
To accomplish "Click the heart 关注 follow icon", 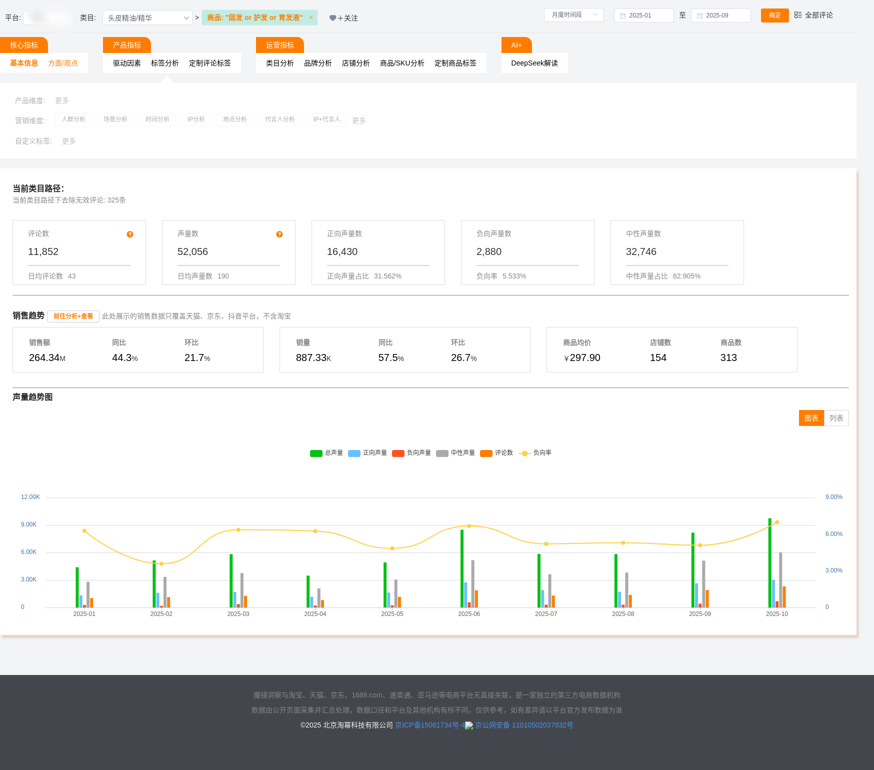I will pyautogui.click(x=332, y=18).
